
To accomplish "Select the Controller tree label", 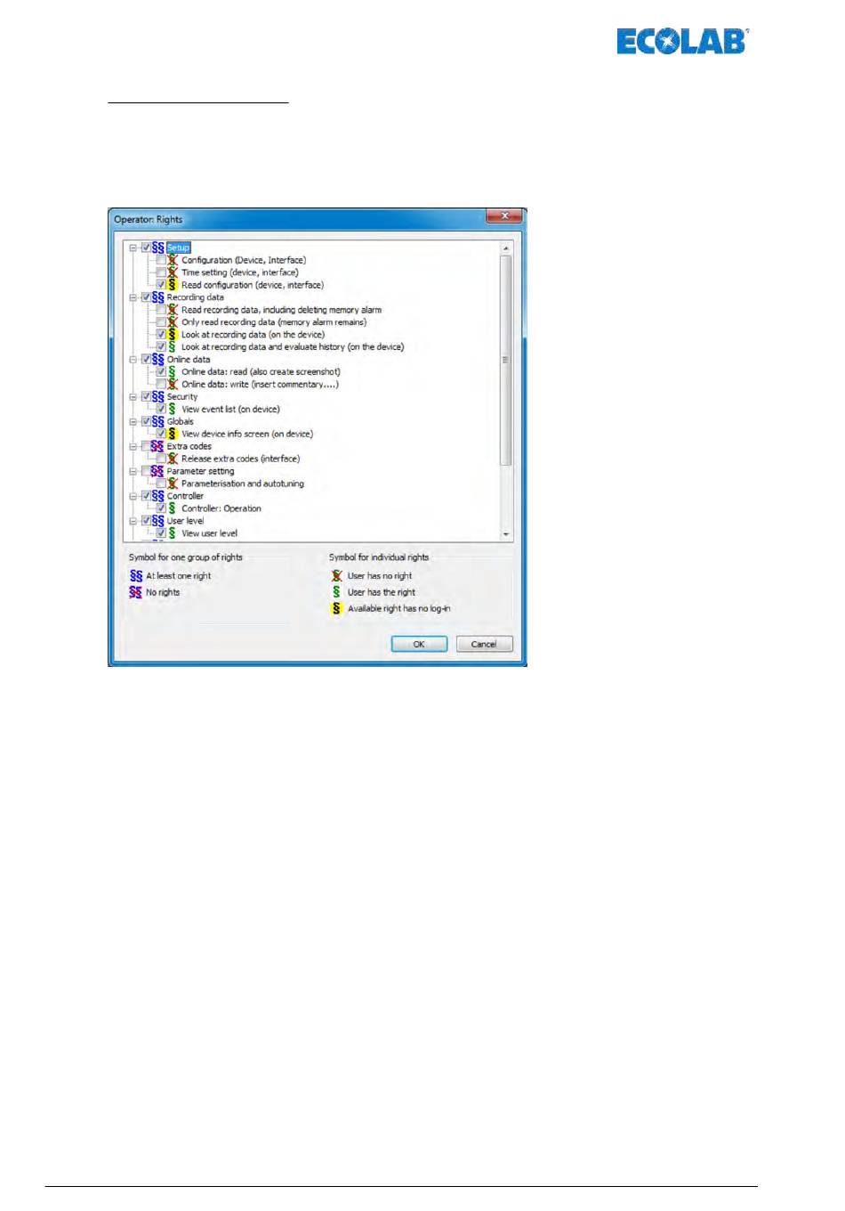I will tap(185, 497).
